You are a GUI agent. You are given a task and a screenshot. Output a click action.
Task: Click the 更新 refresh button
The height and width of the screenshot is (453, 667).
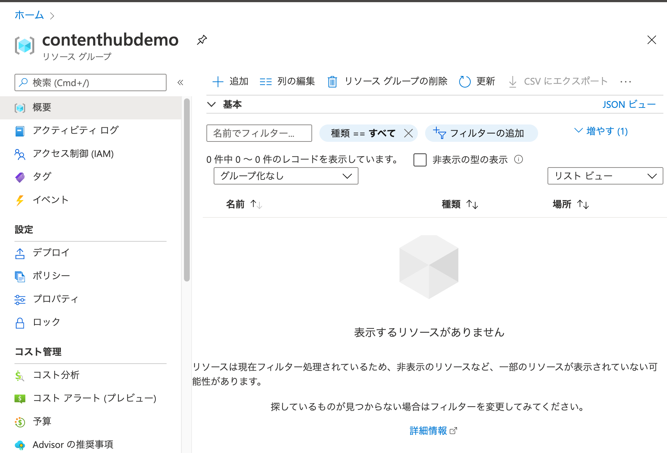click(x=477, y=81)
